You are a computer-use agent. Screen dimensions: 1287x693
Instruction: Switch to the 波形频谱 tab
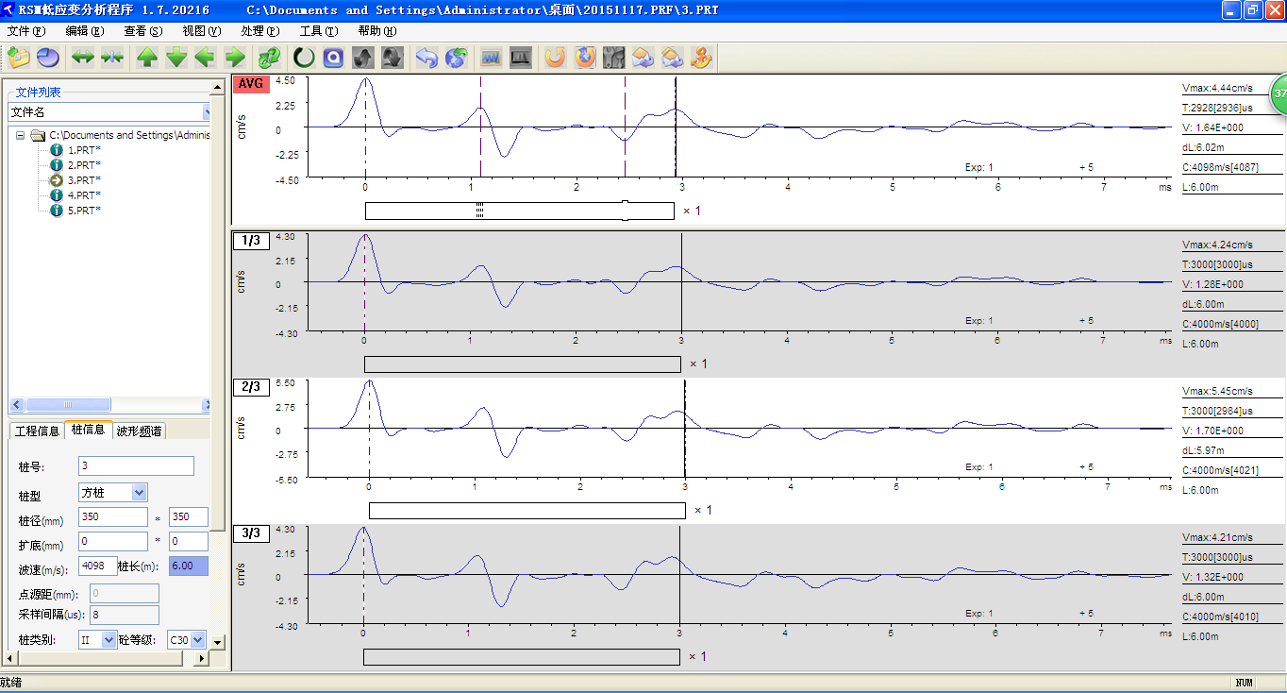[139, 431]
